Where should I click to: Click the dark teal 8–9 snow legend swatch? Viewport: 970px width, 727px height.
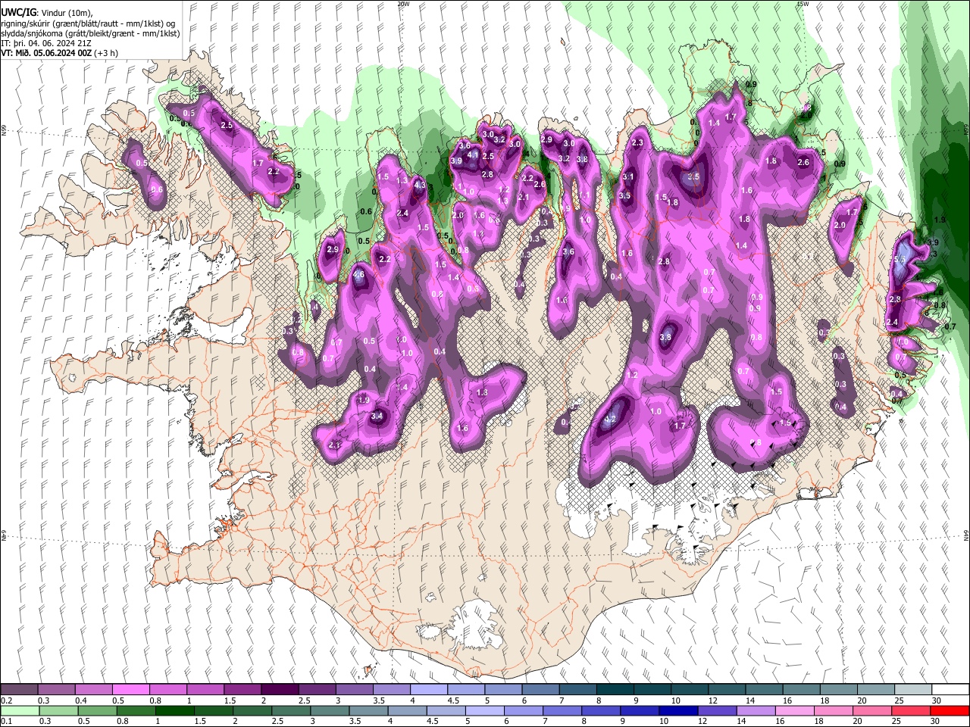(615, 690)
